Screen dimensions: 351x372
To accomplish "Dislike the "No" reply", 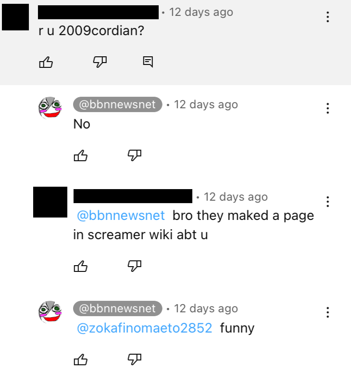I will point(134,155).
